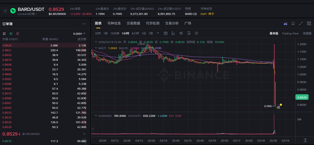Open technical indicators line-chart icon
314x145 pixels.
click(173, 33)
